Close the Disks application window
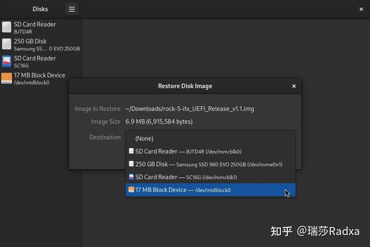Image resolution: width=370 pixels, height=247 pixels. pyautogui.click(x=361, y=9)
